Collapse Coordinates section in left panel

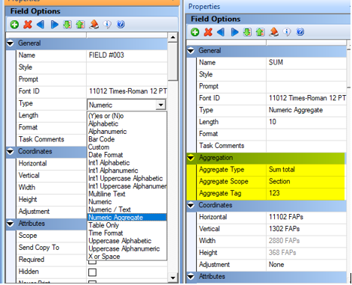point(10,152)
